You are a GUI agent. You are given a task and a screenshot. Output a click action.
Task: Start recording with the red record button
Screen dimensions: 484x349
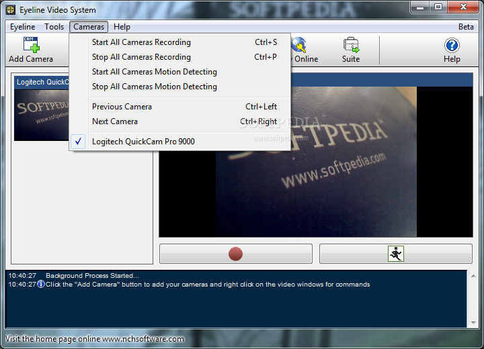[x=236, y=254]
